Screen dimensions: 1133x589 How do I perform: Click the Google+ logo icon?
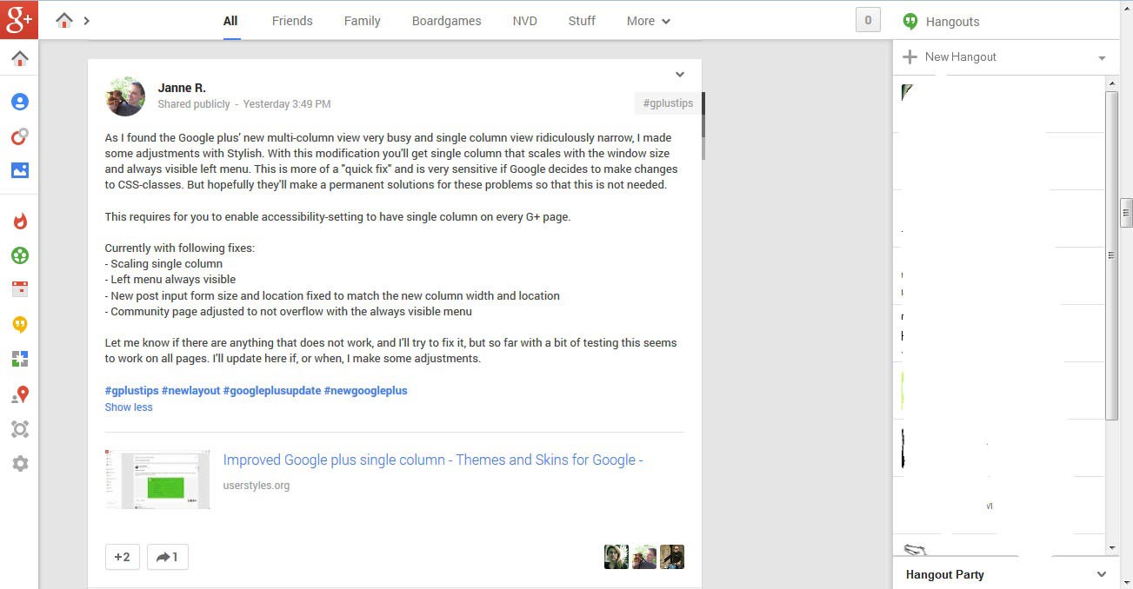[x=19, y=19]
